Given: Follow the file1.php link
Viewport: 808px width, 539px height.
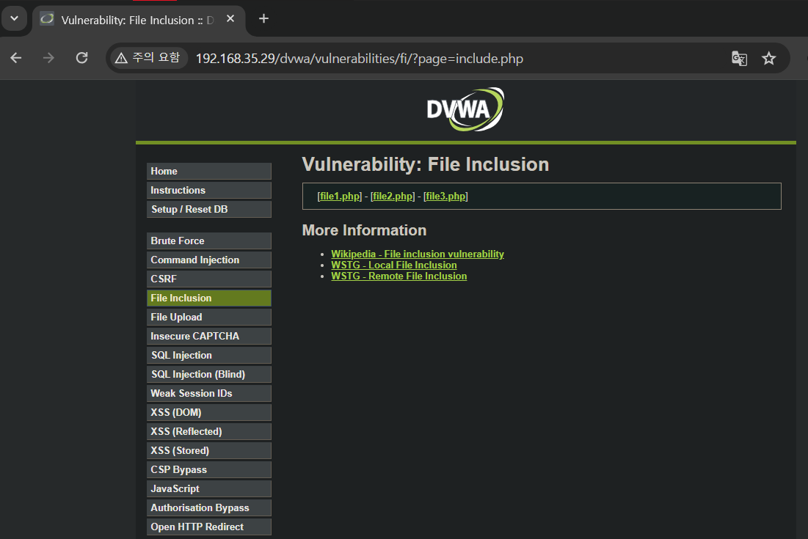Looking at the screenshot, I should click(340, 196).
